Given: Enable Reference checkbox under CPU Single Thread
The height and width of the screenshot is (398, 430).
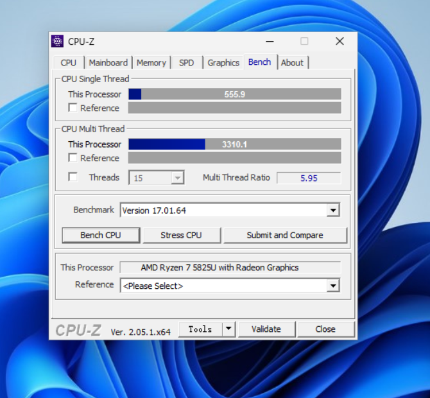Looking at the screenshot, I should point(73,107).
